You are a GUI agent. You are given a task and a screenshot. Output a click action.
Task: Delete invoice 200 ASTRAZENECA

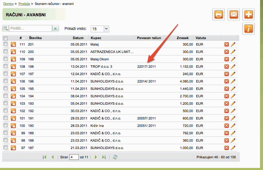pyautogui.click(x=227, y=52)
